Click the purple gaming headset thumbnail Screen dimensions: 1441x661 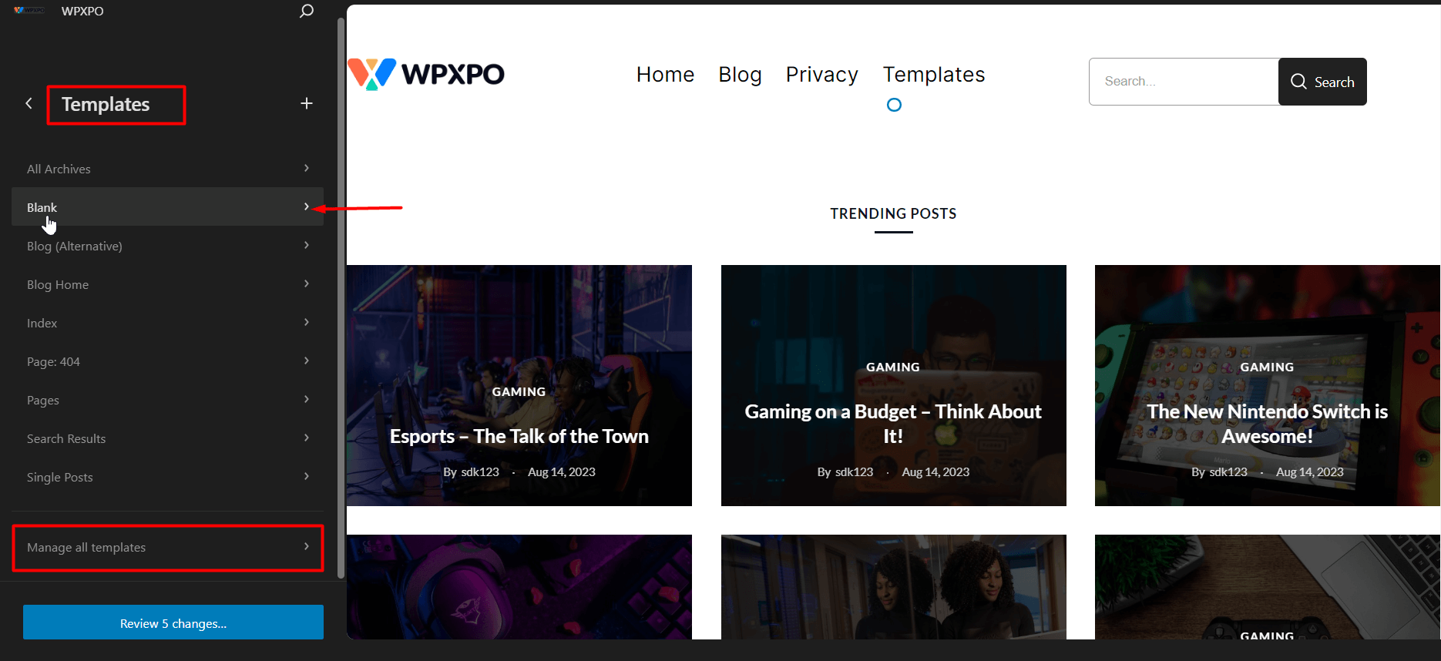pyautogui.click(x=519, y=587)
